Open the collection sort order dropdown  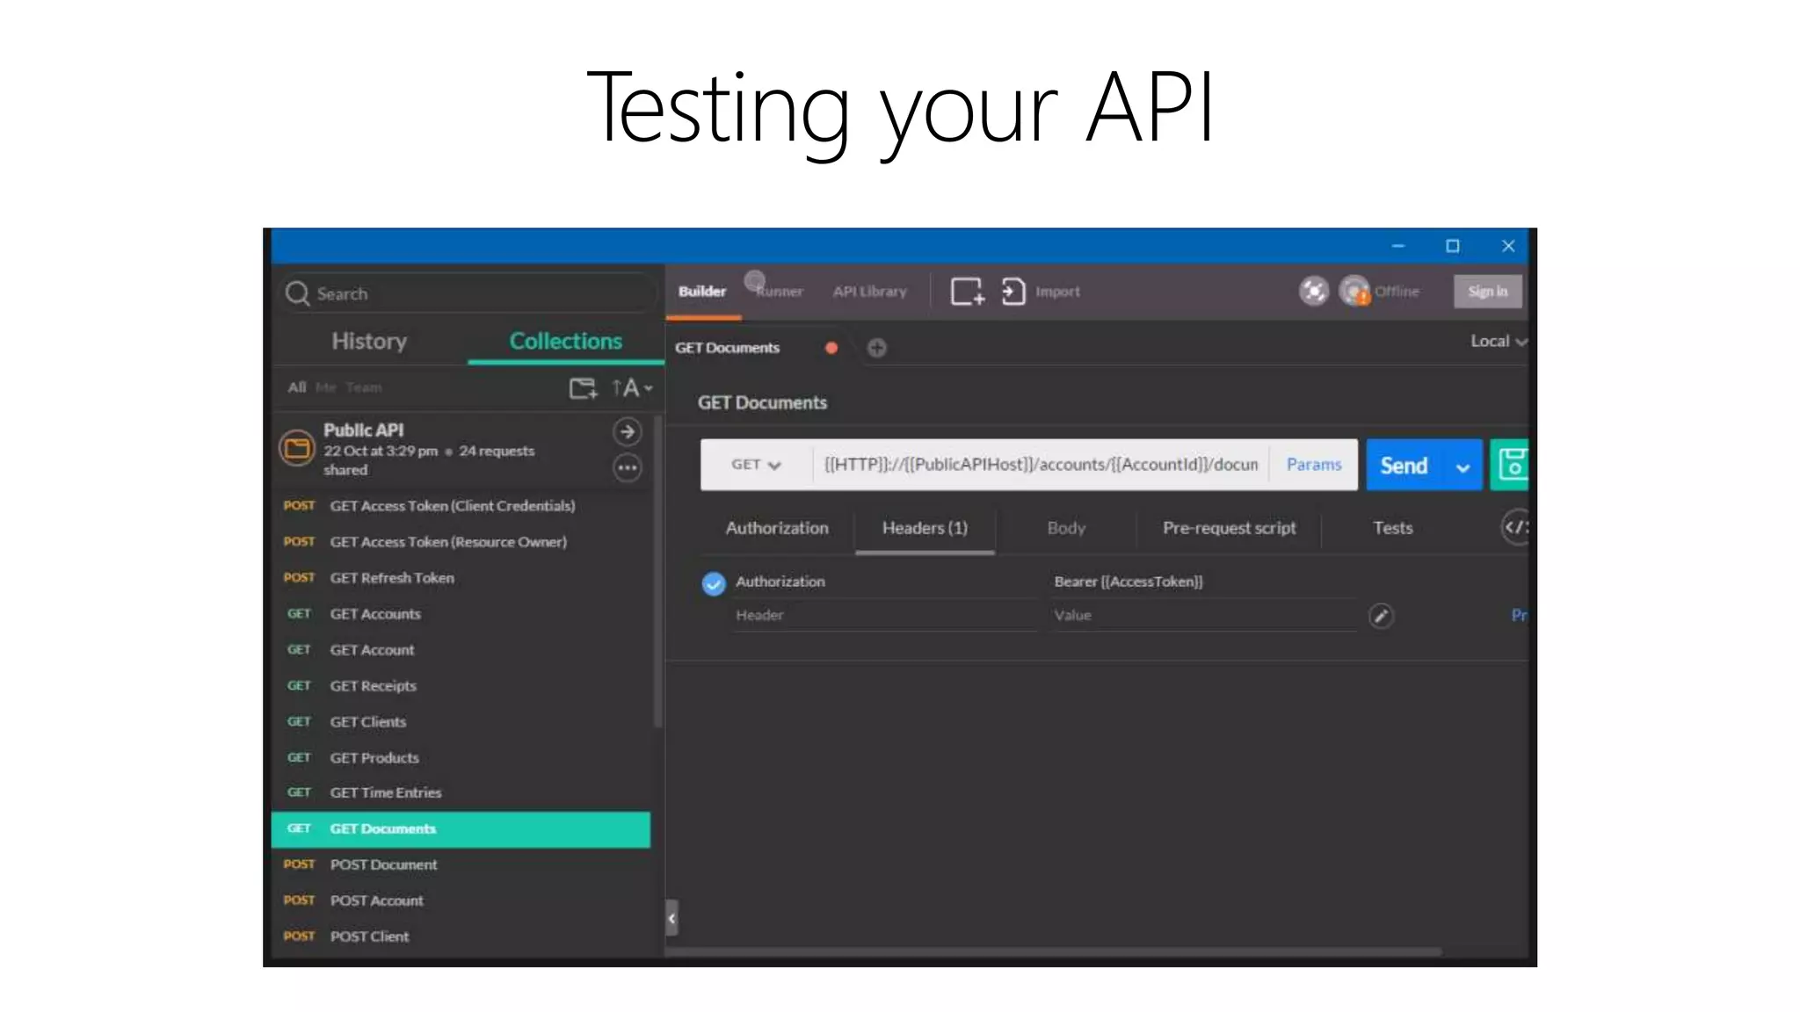click(x=632, y=387)
